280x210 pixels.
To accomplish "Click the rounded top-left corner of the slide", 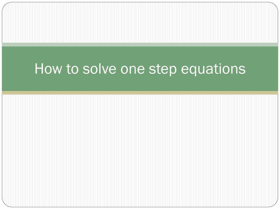I will [x=5, y=6].
